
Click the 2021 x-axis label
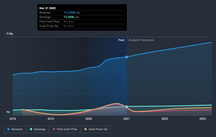(127, 119)
